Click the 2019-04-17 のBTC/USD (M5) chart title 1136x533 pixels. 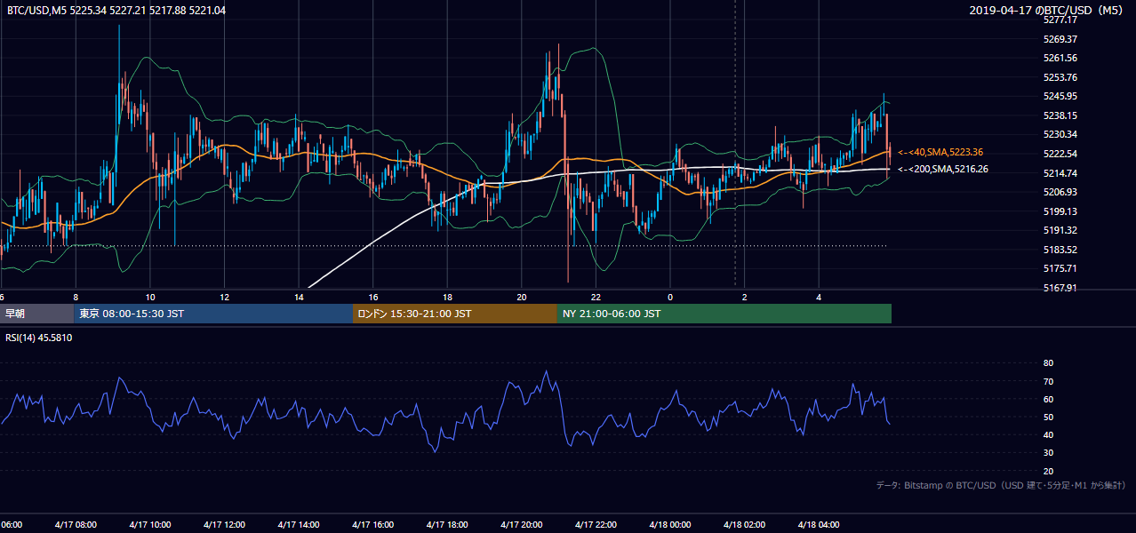pyautogui.click(x=1047, y=10)
